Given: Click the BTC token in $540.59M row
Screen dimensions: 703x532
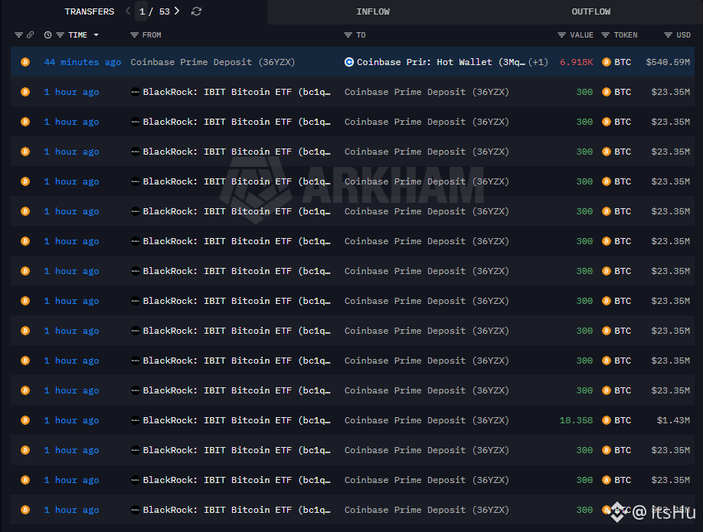Looking at the screenshot, I should coord(623,62).
